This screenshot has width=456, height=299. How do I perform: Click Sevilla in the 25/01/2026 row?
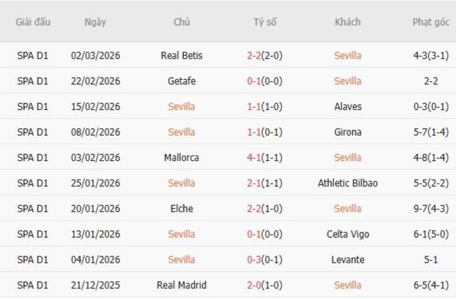tap(181, 183)
